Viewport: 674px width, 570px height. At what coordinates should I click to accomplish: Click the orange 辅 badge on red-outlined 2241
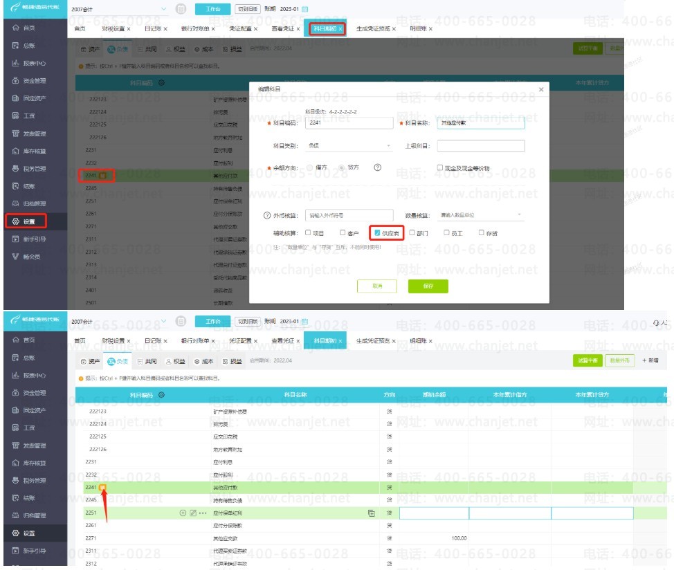tap(102, 176)
